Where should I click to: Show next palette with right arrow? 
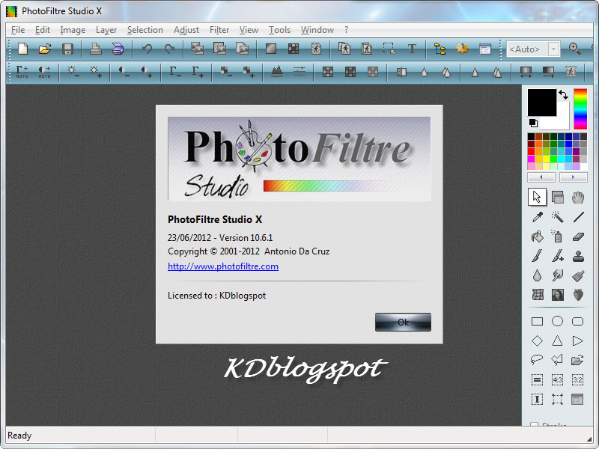click(573, 177)
